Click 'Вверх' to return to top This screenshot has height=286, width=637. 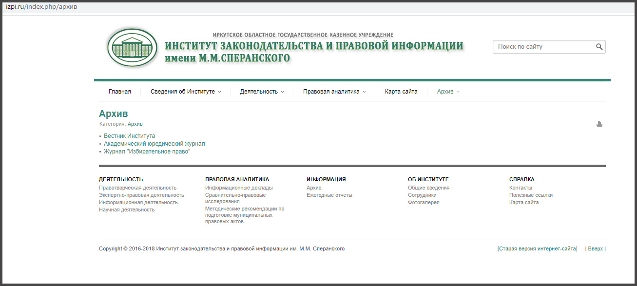click(596, 248)
